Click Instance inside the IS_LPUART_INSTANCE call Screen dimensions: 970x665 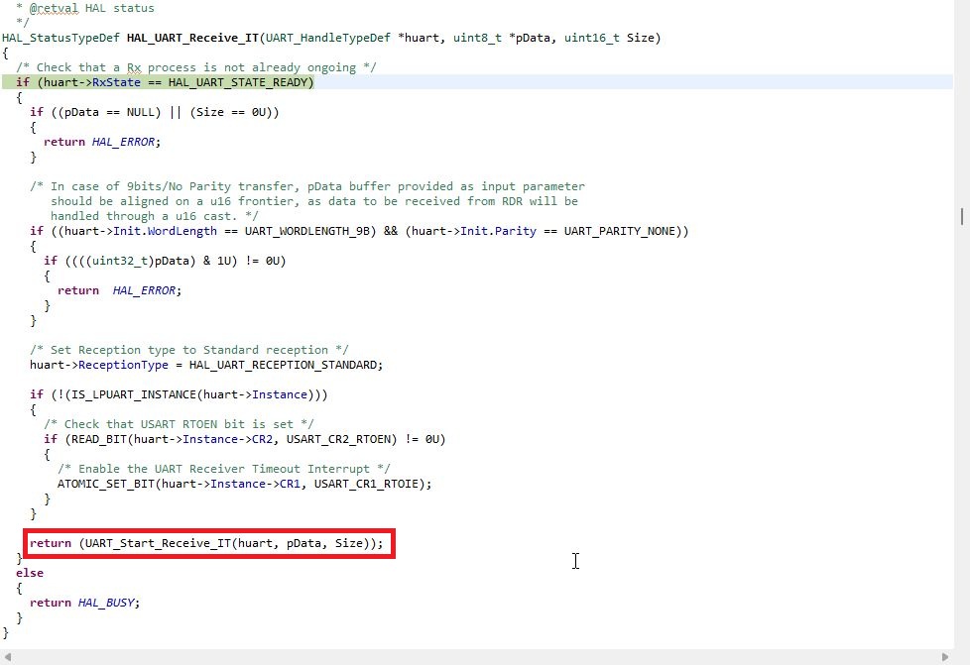click(279, 394)
